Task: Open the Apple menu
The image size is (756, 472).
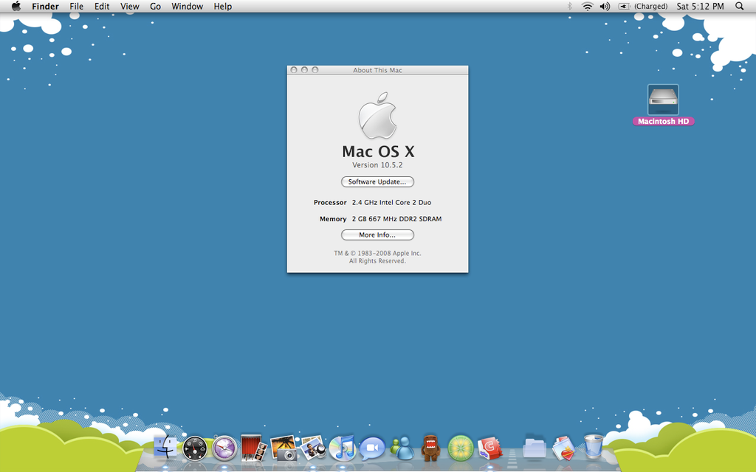Action: [16, 6]
